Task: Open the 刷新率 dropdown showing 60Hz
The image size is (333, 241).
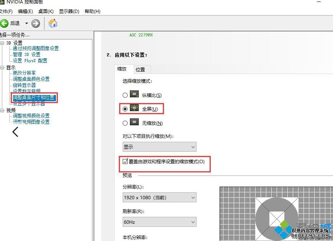Action: tap(159, 222)
